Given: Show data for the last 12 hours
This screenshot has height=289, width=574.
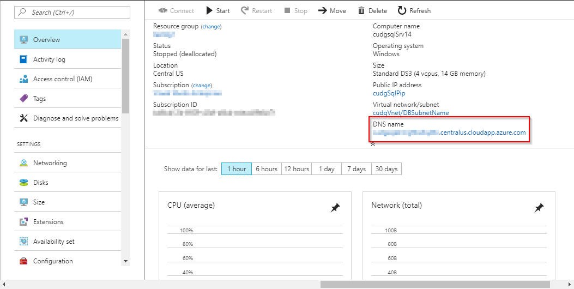Looking at the screenshot, I should pyautogui.click(x=297, y=169).
